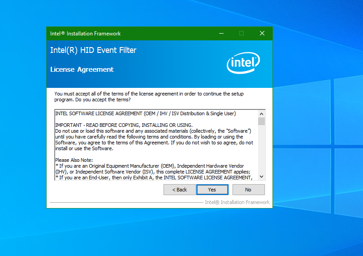This screenshot has width=363, height=256.
Task: Click the license scrollbar track below thumb
Action: (261, 149)
